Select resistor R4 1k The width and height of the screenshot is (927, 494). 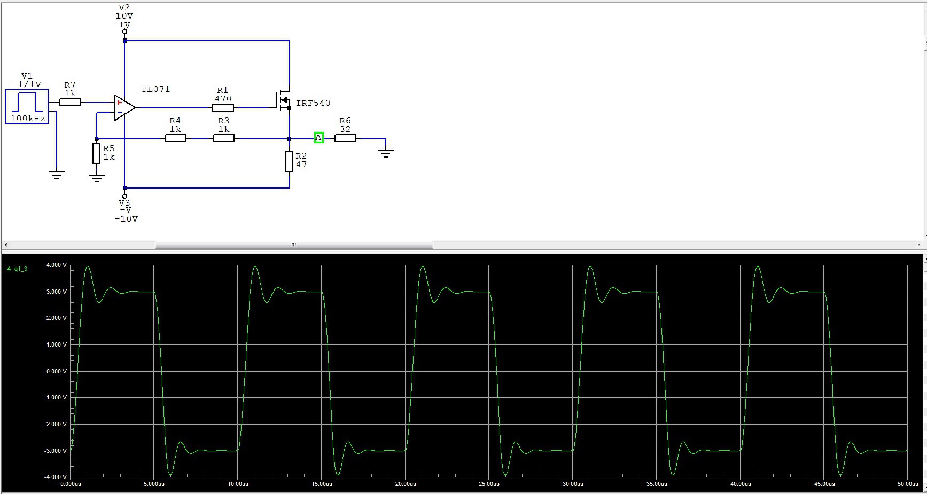175,138
